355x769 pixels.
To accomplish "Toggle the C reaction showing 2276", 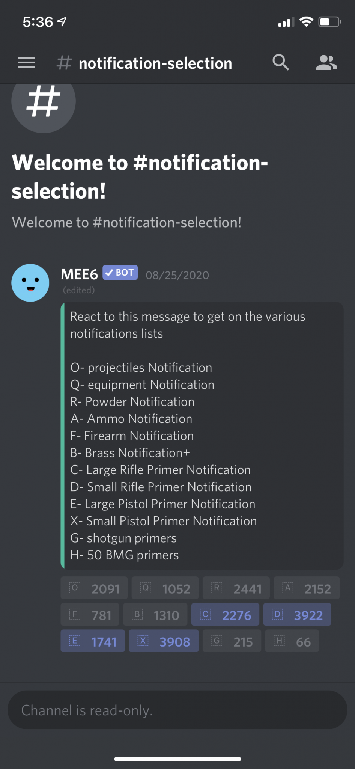I will pos(225,615).
